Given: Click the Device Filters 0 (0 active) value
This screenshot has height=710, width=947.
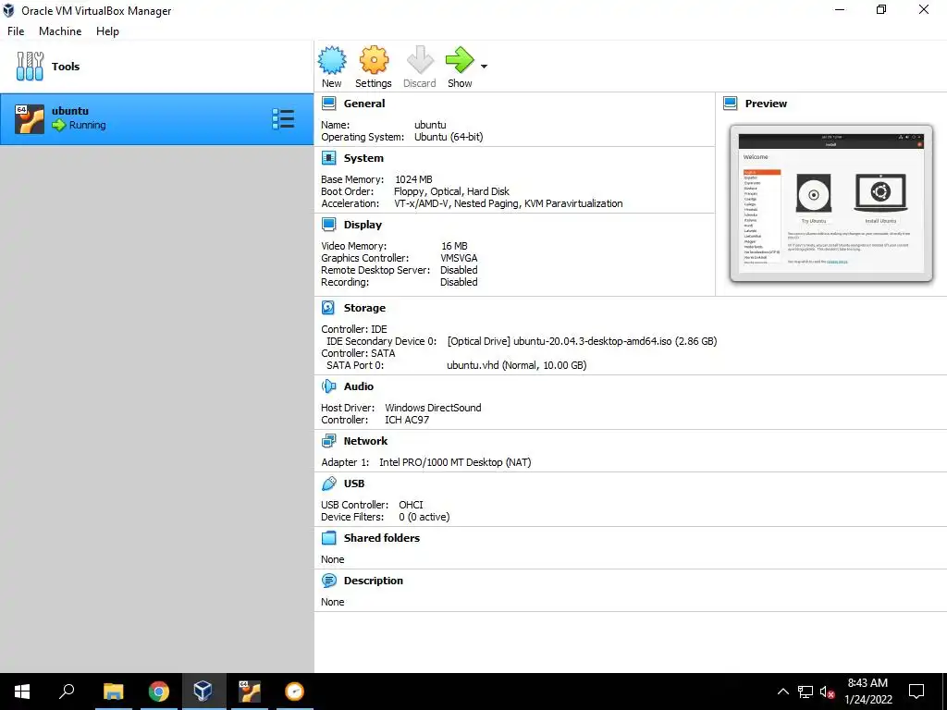Looking at the screenshot, I should point(424,517).
